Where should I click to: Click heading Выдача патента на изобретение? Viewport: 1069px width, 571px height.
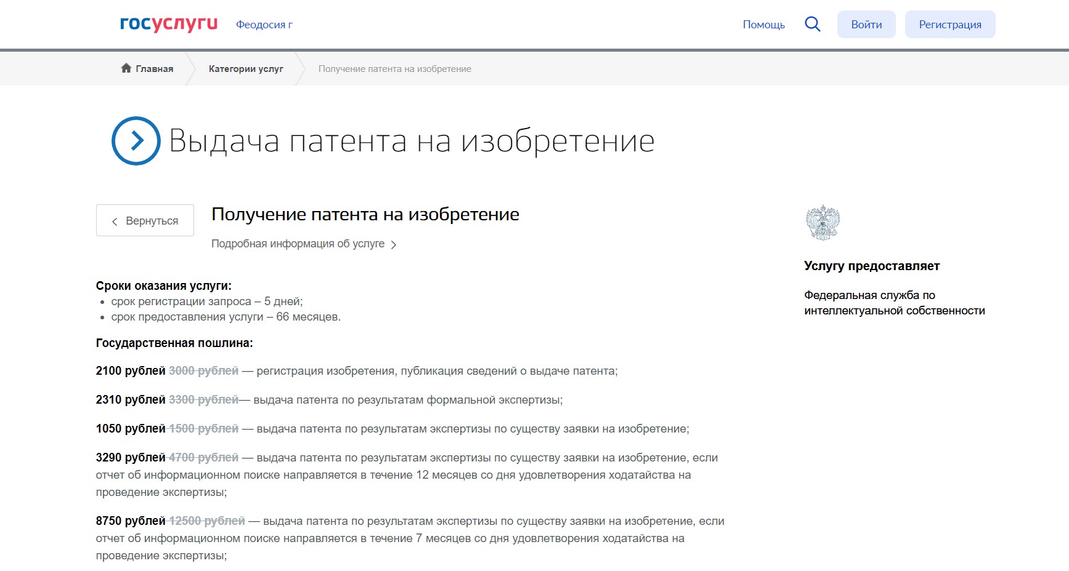[412, 141]
